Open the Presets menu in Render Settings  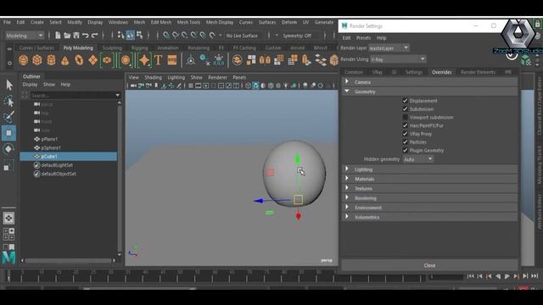coord(363,37)
